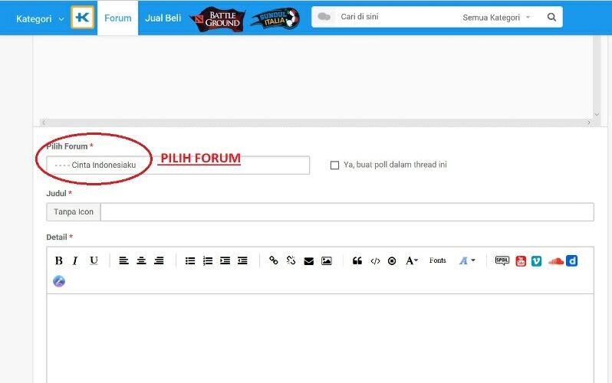The height and width of the screenshot is (383, 612).
Task: Open the Kategori dropdown menu
Action: point(40,18)
